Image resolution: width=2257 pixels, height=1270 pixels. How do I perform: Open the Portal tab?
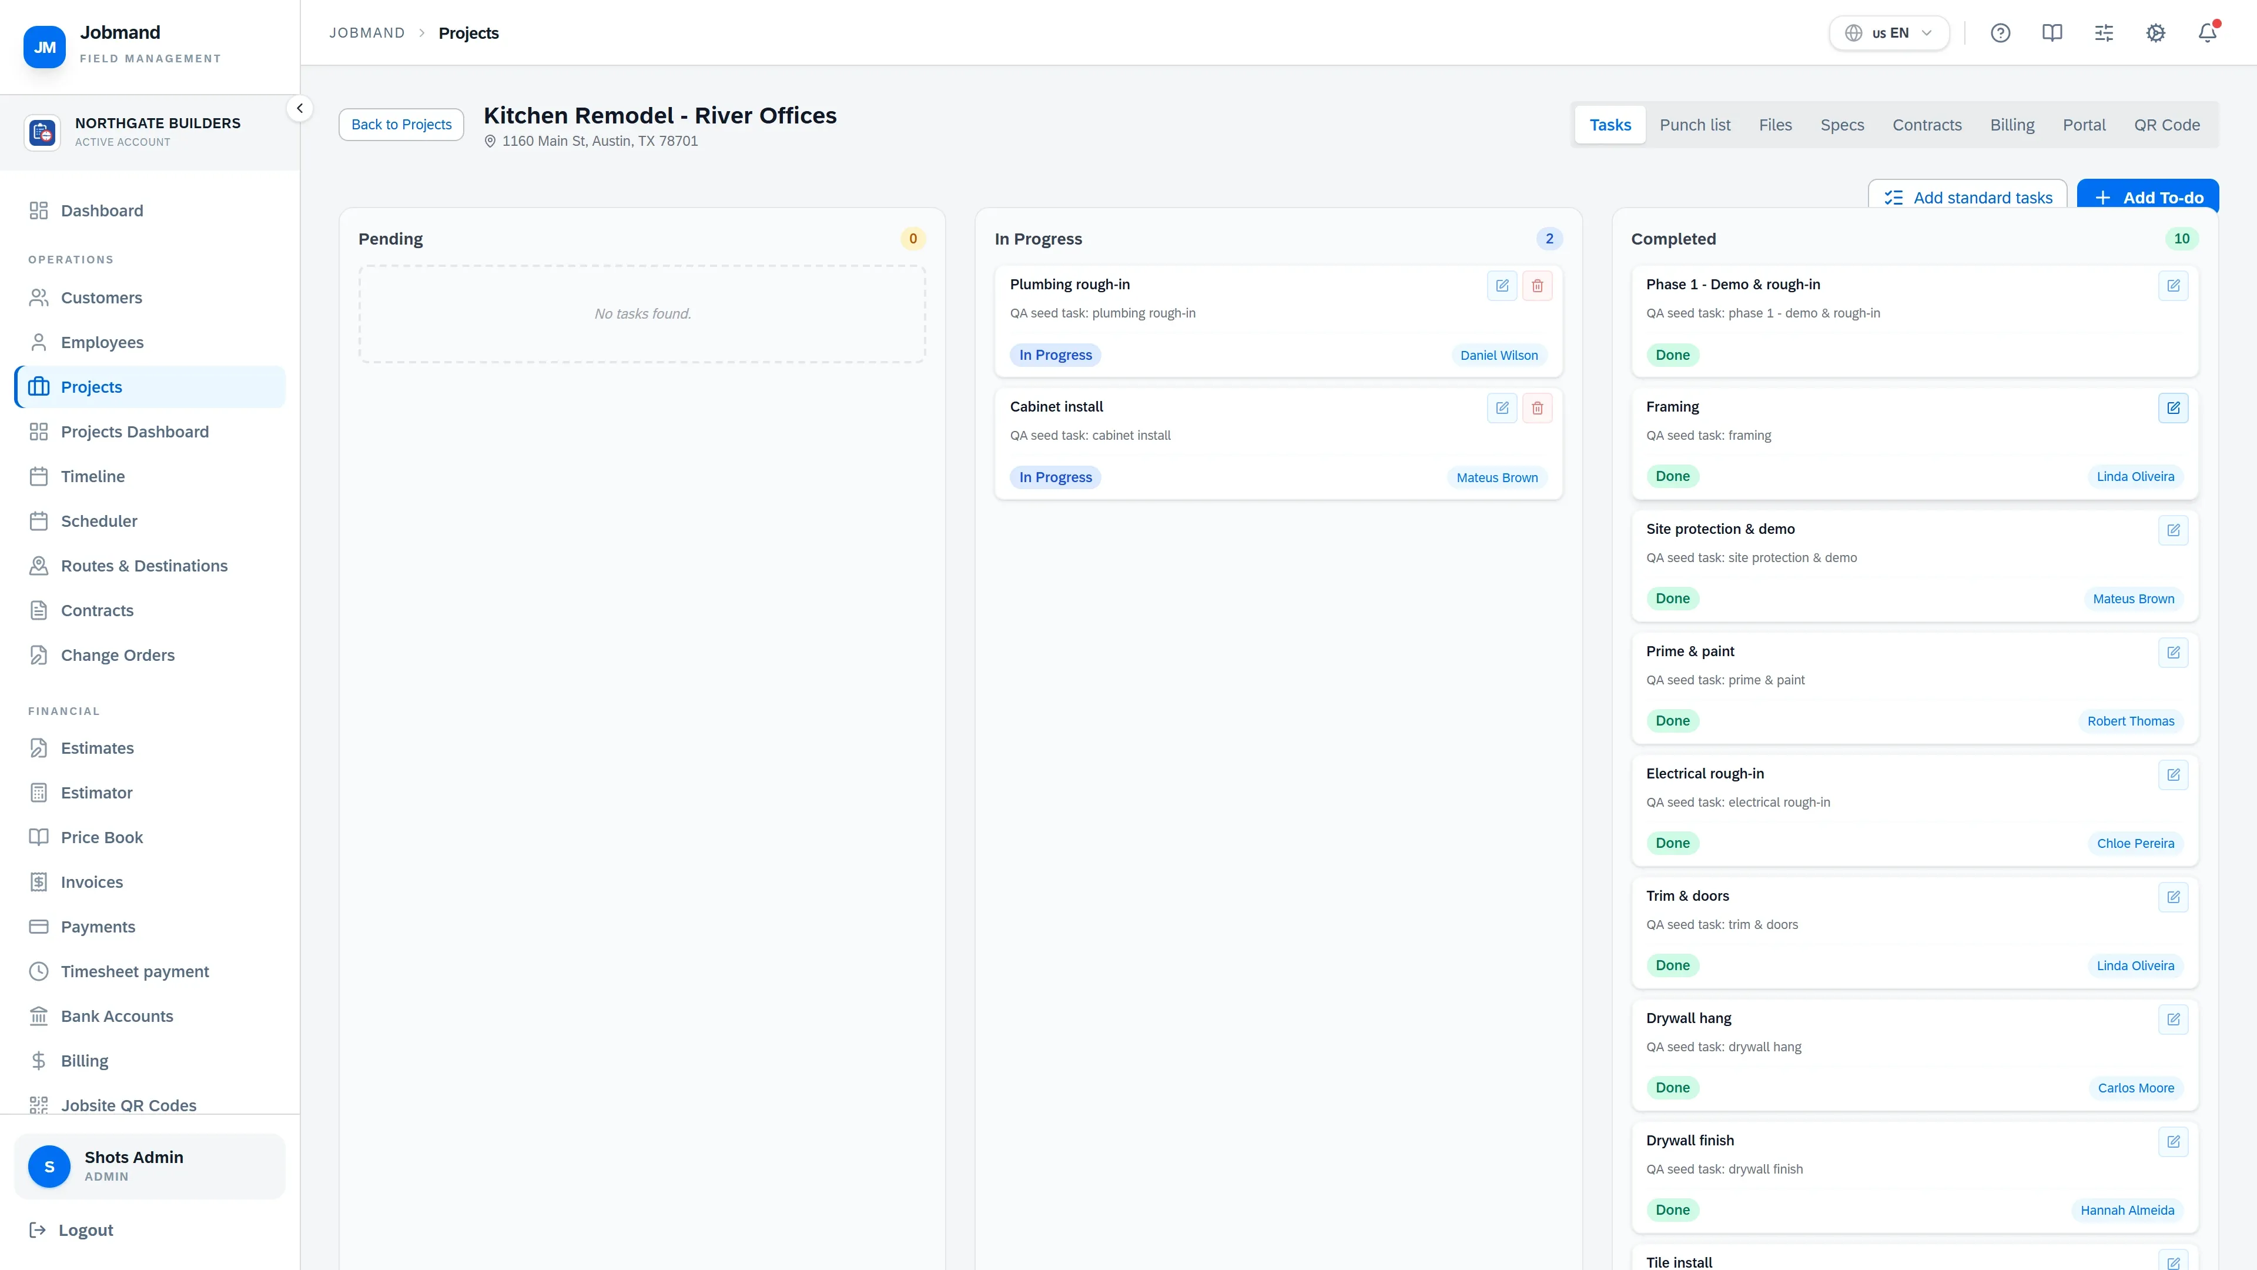2084,125
